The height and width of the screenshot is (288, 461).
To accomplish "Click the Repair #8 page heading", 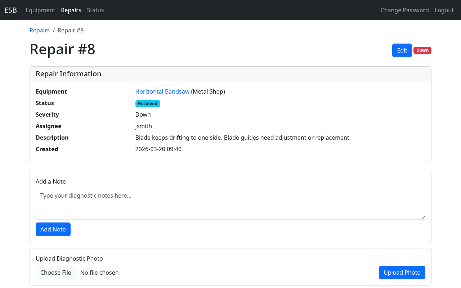I will (x=62, y=49).
